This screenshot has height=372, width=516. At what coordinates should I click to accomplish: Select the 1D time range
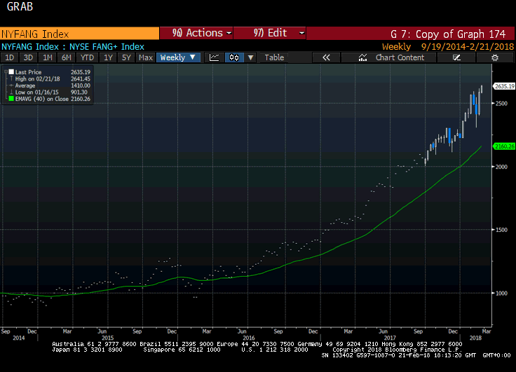[10, 57]
